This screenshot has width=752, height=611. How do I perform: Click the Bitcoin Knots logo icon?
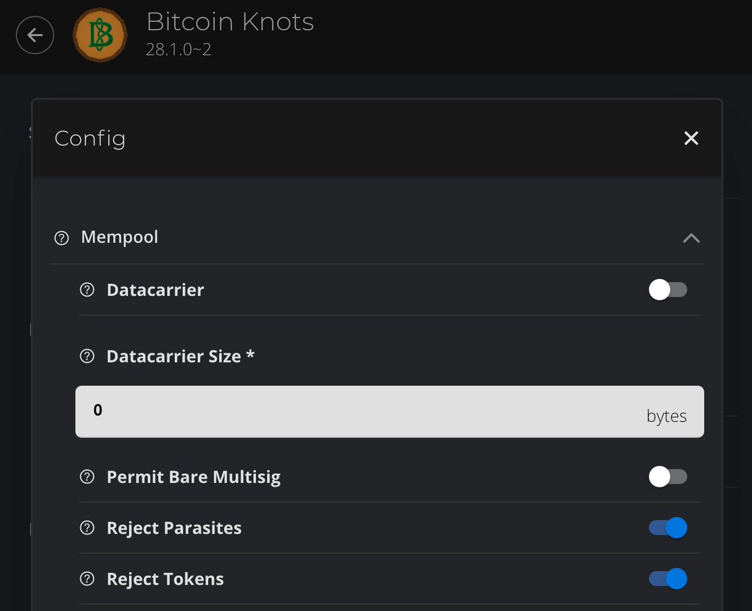[x=101, y=35]
